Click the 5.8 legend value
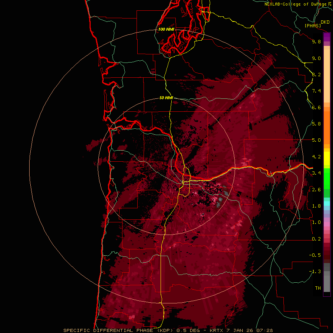The height and width of the screenshot is (333, 333). (x=316, y=124)
